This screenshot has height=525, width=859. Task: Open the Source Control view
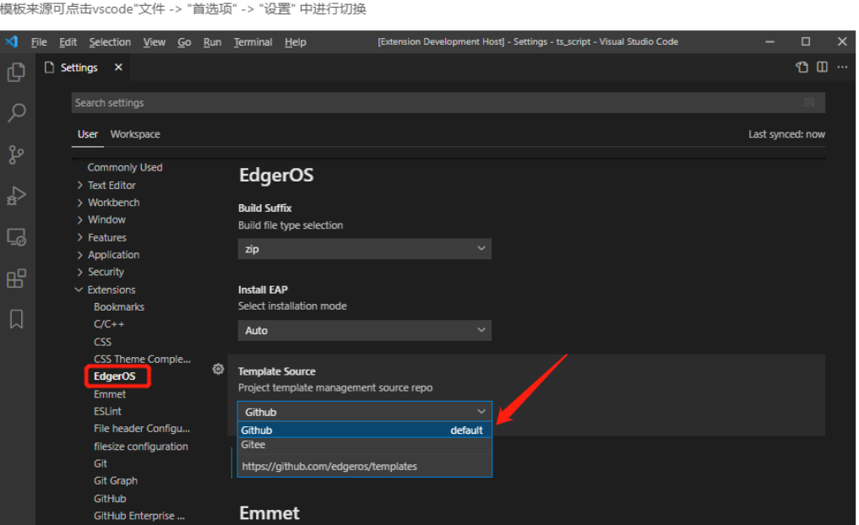[x=16, y=154]
